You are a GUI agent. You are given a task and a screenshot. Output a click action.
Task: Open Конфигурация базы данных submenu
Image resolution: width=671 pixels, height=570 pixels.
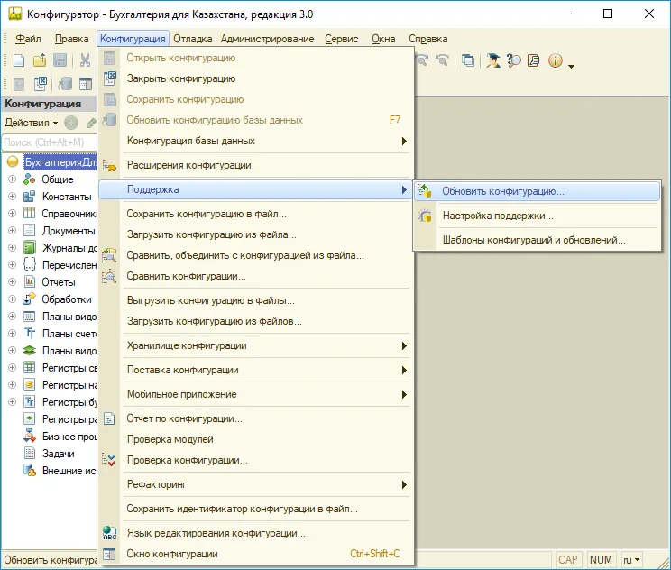coord(256,141)
